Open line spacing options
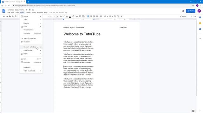Image resolution: width=203 pixels, height=114 pixels. click(x=101, y=16)
